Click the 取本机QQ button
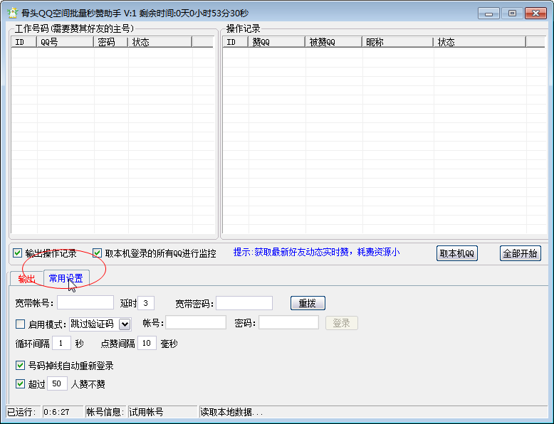Screen dimensions: 554x424 [x=457, y=253]
